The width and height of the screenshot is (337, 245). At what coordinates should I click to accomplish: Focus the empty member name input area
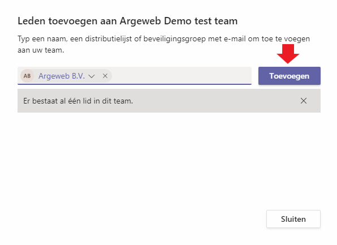(181, 75)
